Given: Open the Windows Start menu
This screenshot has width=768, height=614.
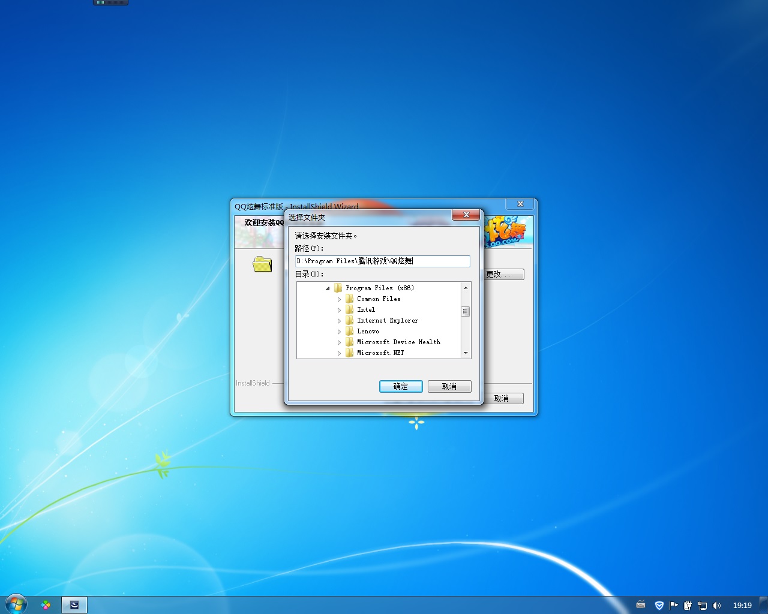Looking at the screenshot, I should 16,604.
